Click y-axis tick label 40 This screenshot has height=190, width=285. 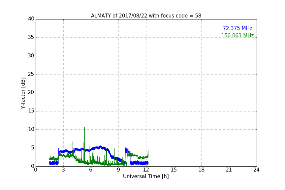point(31,19)
